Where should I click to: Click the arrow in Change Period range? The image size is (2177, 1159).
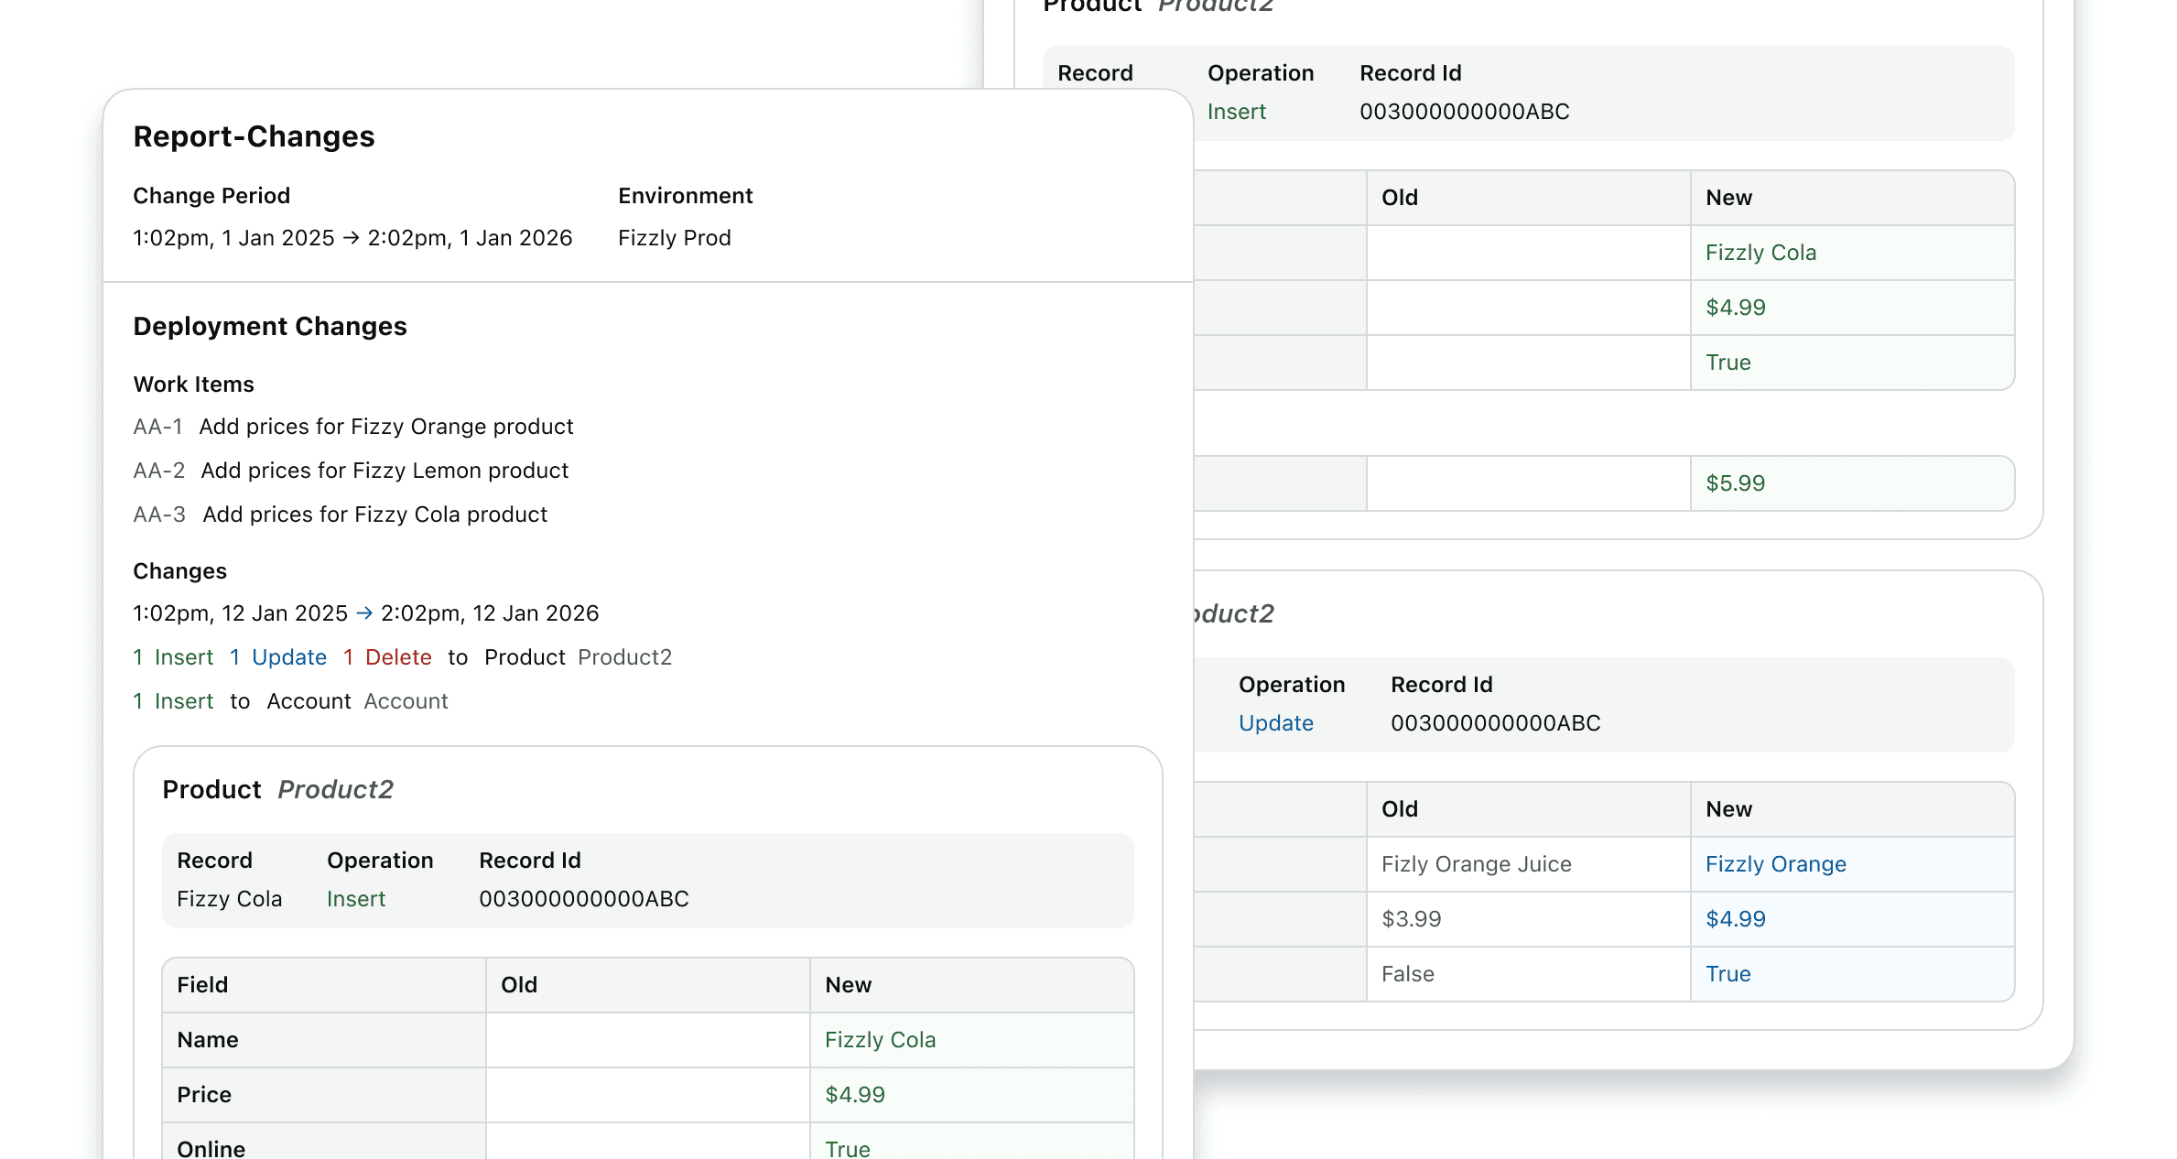pyautogui.click(x=351, y=238)
